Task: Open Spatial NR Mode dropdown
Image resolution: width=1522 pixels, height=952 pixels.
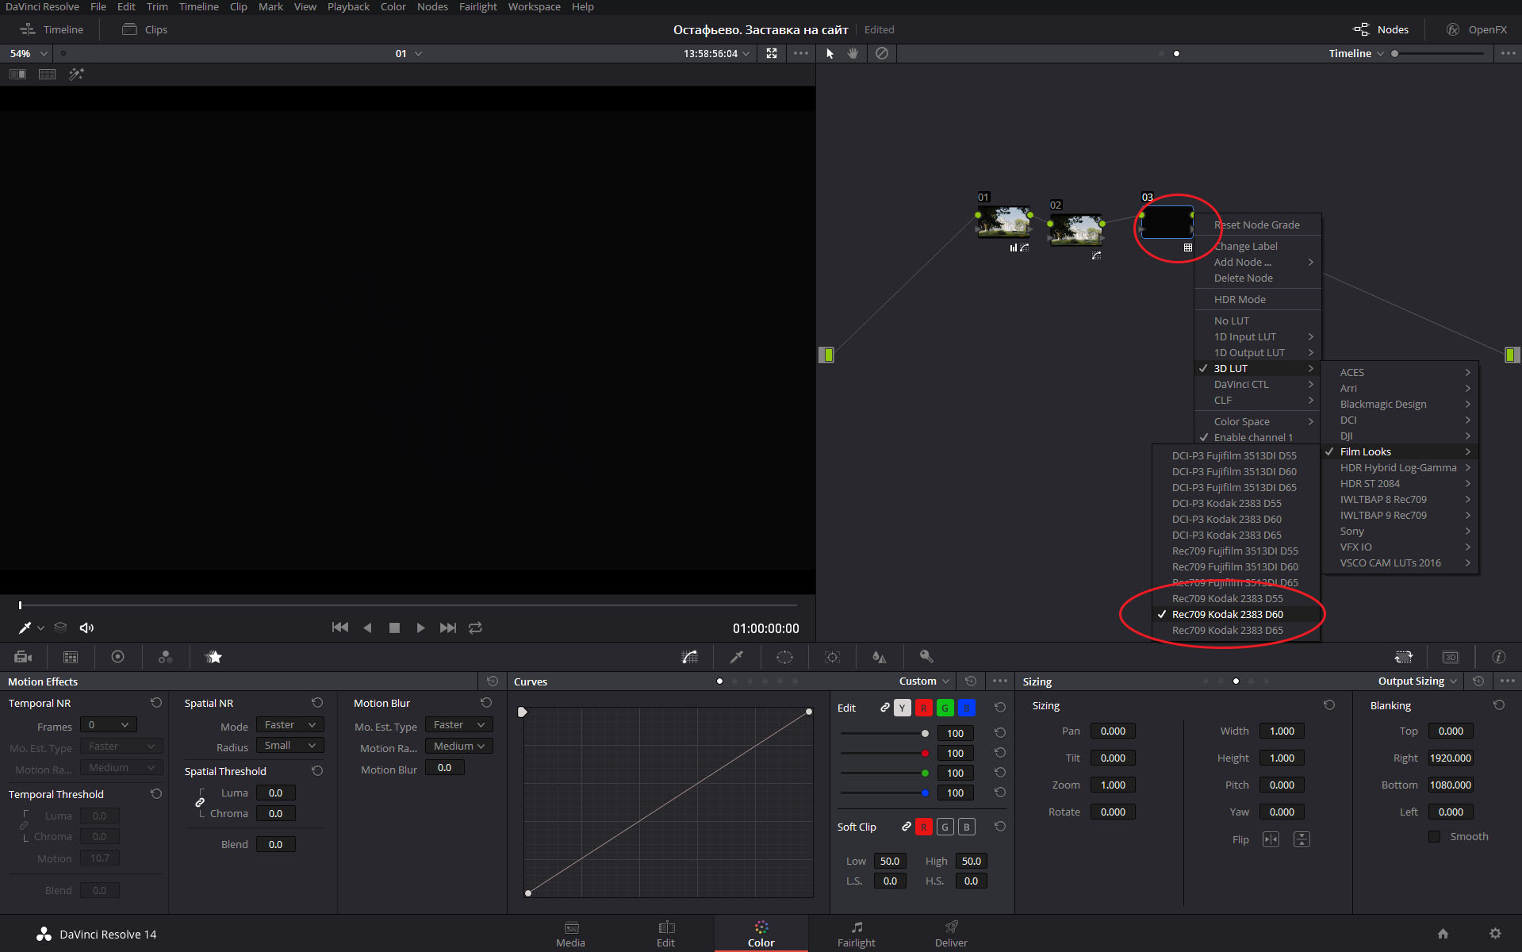Action: coord(290,725)
